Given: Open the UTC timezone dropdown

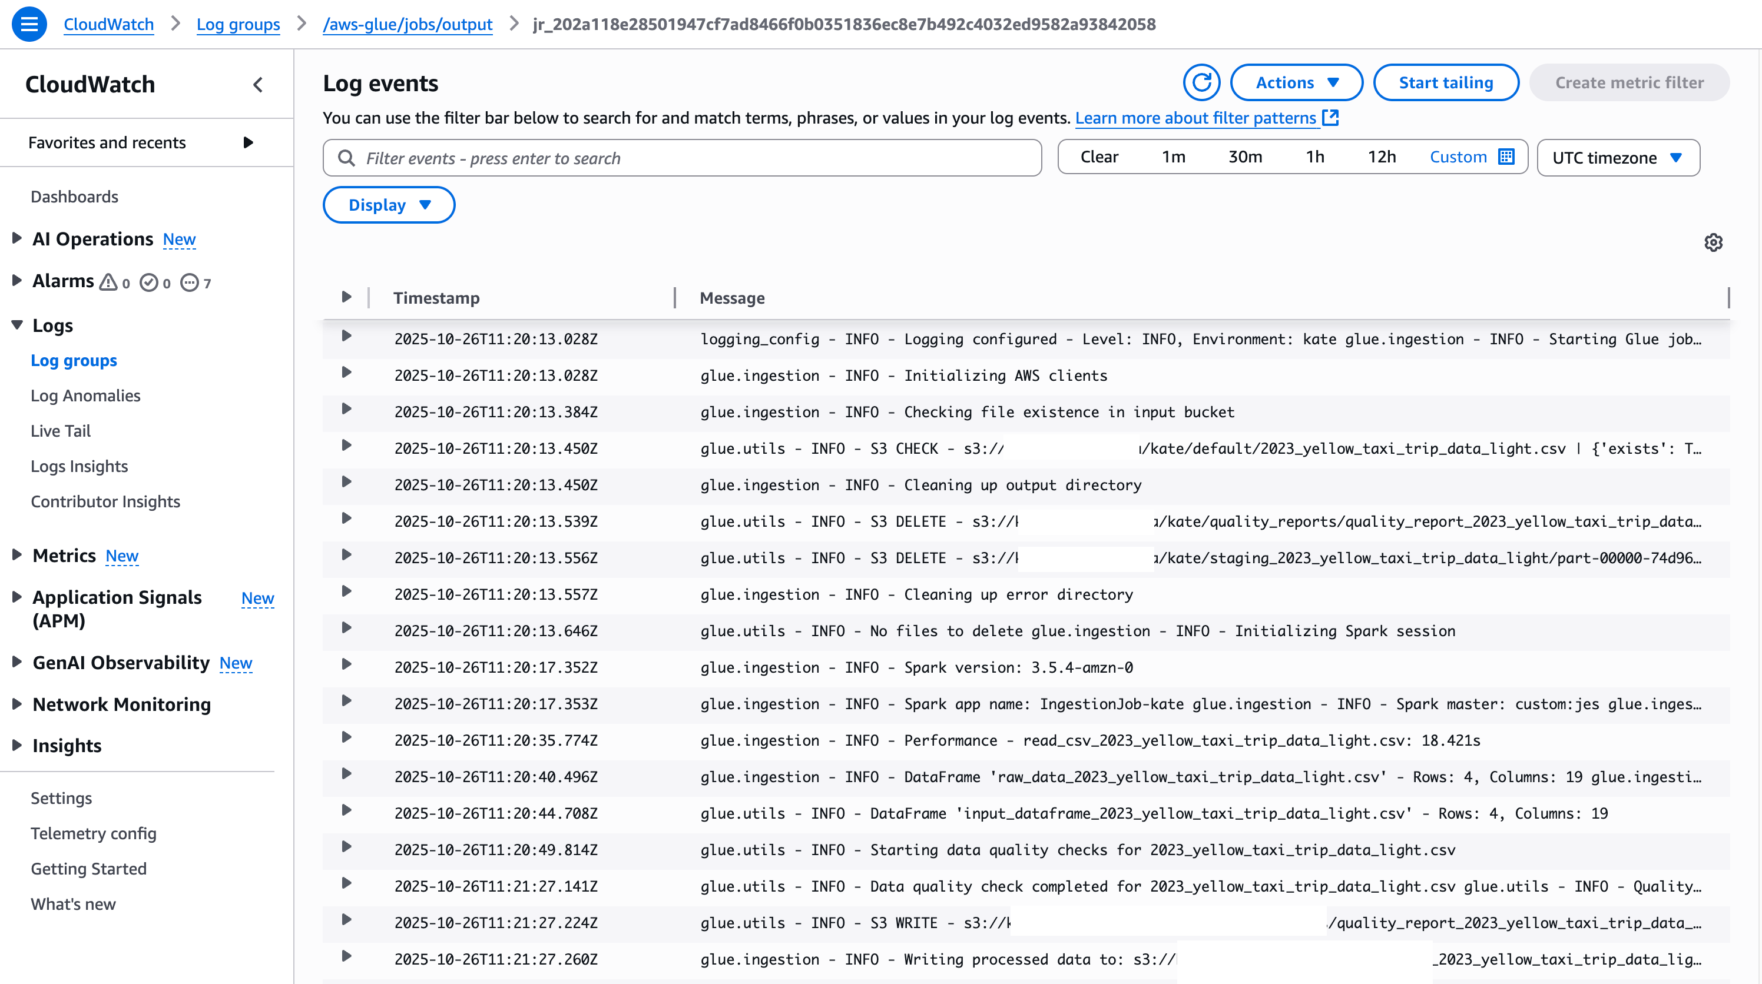Looking at the screenshot, I should (x=1618, y=158).
